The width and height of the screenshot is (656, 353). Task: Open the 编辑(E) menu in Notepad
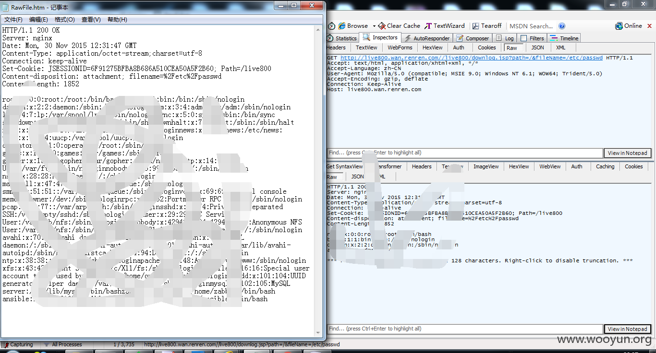click(x=38, y=20)
